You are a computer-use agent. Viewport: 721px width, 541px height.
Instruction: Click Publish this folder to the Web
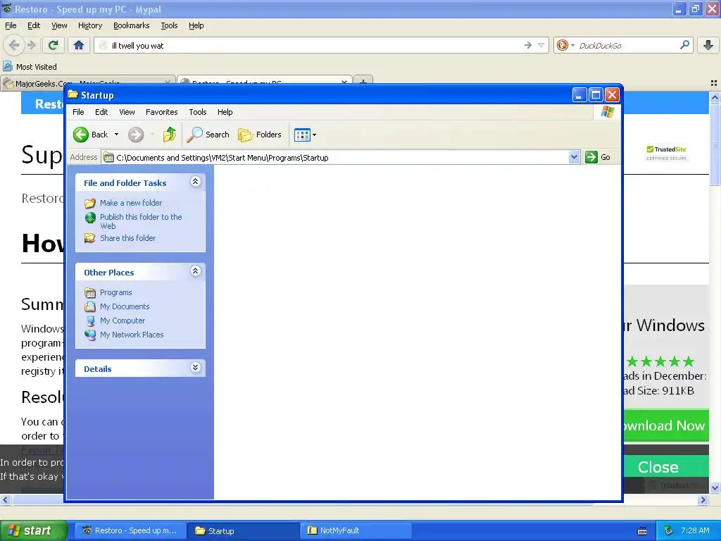[141, 221]
